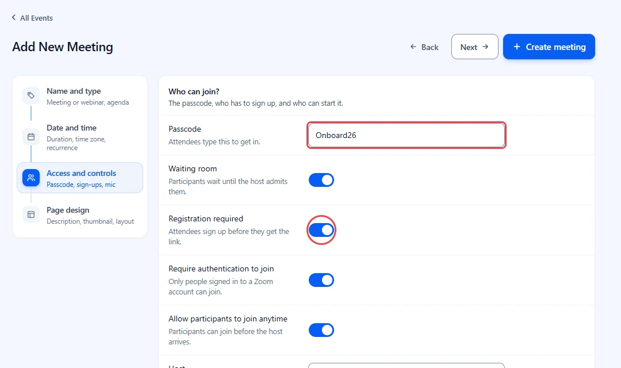
Task: Click 'Require authentication to join' label
Action: pos(221,269)
